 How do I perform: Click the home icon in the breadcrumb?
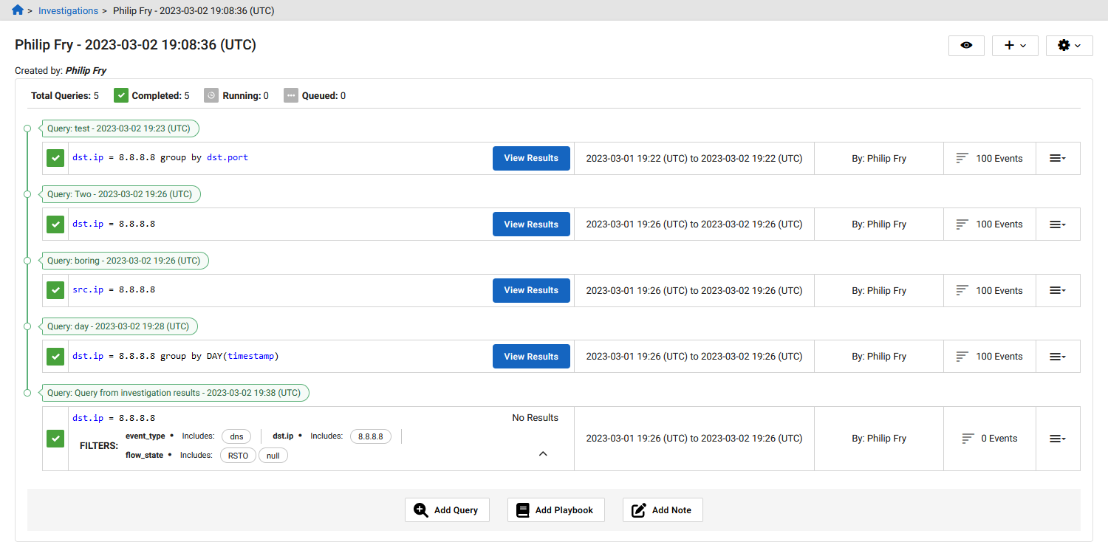coord(18,10)
